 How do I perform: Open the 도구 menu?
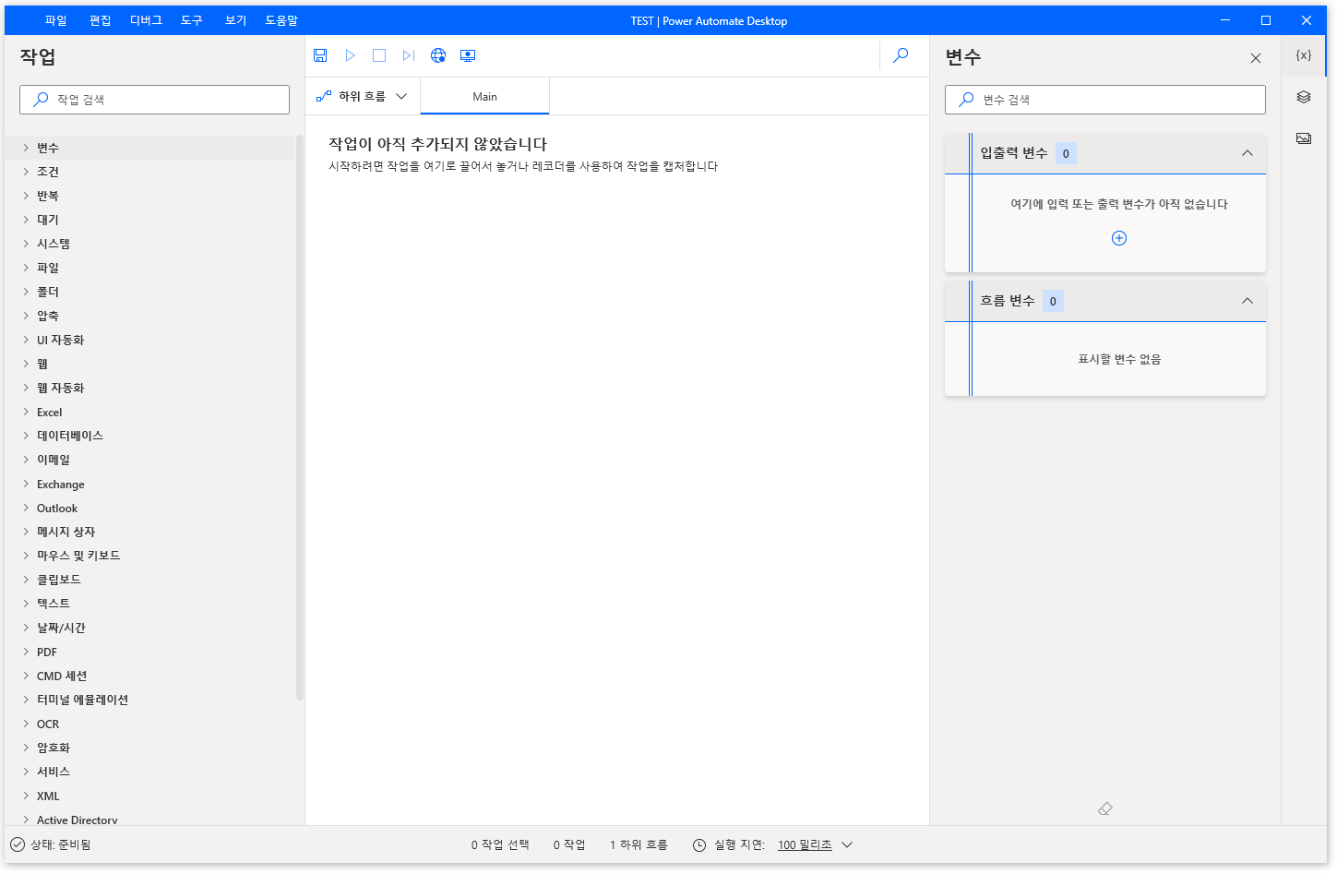(192, 20)
